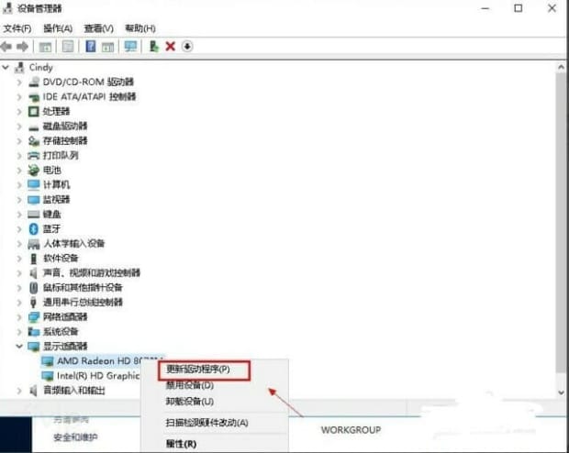569x453 pixels.
Task: Click the blue help question-mark toolbar icon
Action: coord(91,46)
